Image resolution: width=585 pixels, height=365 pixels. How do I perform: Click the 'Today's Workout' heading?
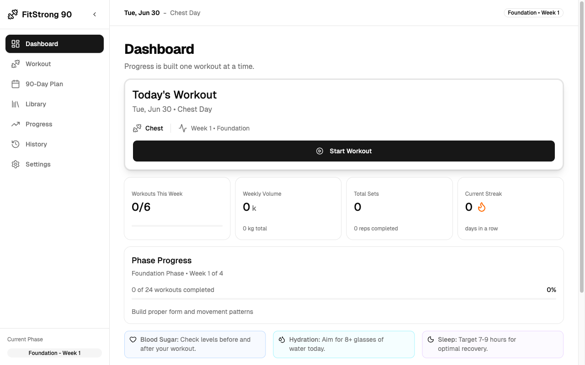(175, 95)
